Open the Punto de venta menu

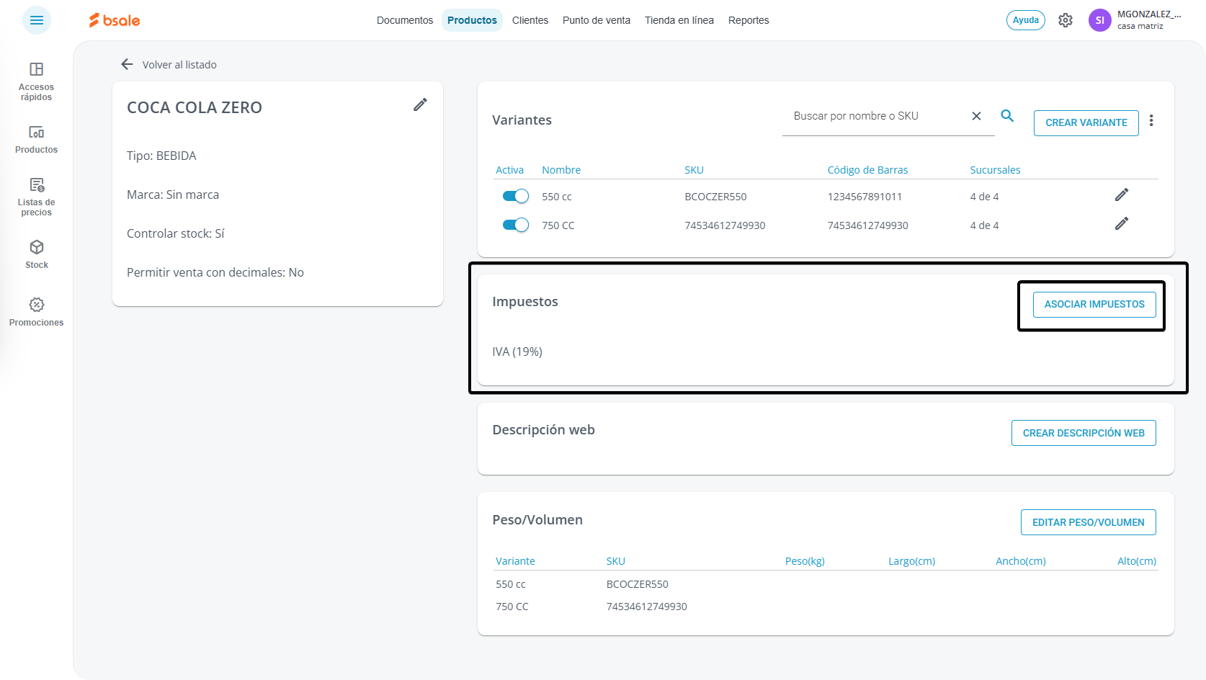pos(597,20)
